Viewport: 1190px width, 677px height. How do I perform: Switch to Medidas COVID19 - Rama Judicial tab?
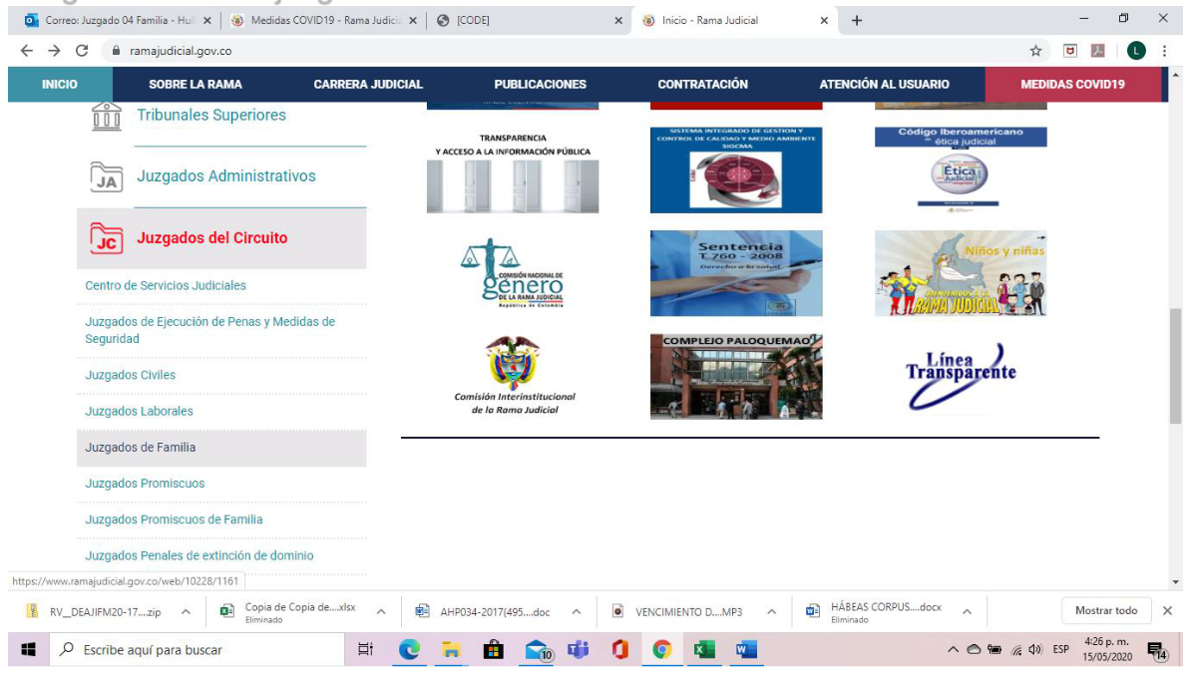tap(324, 21)
